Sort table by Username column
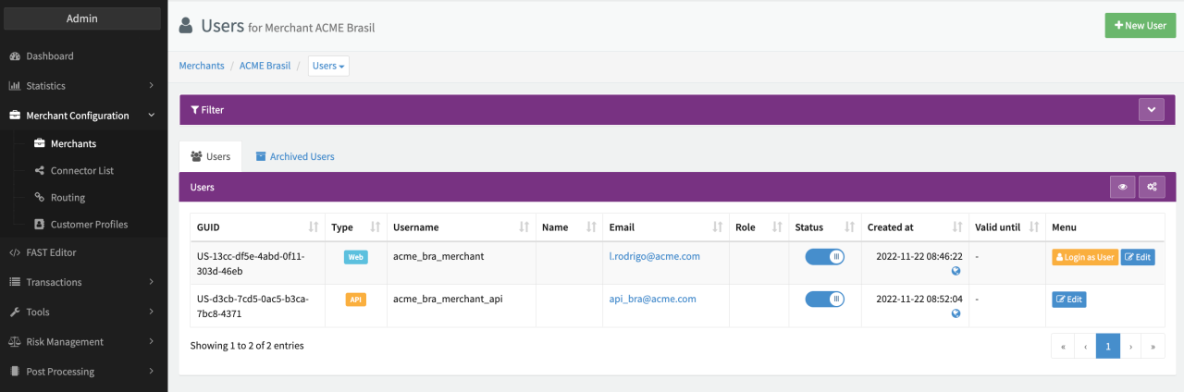1184x392 pixels. point(524,227)
